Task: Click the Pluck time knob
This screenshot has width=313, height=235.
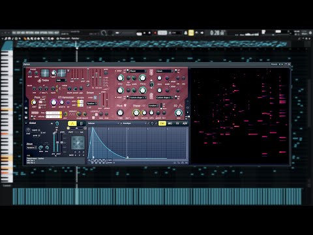Action: 120,112
